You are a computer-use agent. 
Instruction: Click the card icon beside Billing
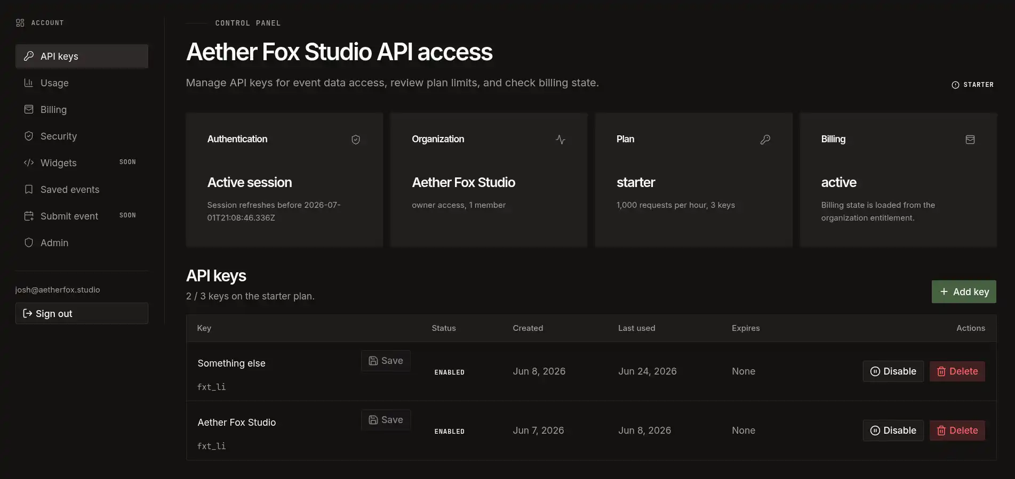click(29, 109)
